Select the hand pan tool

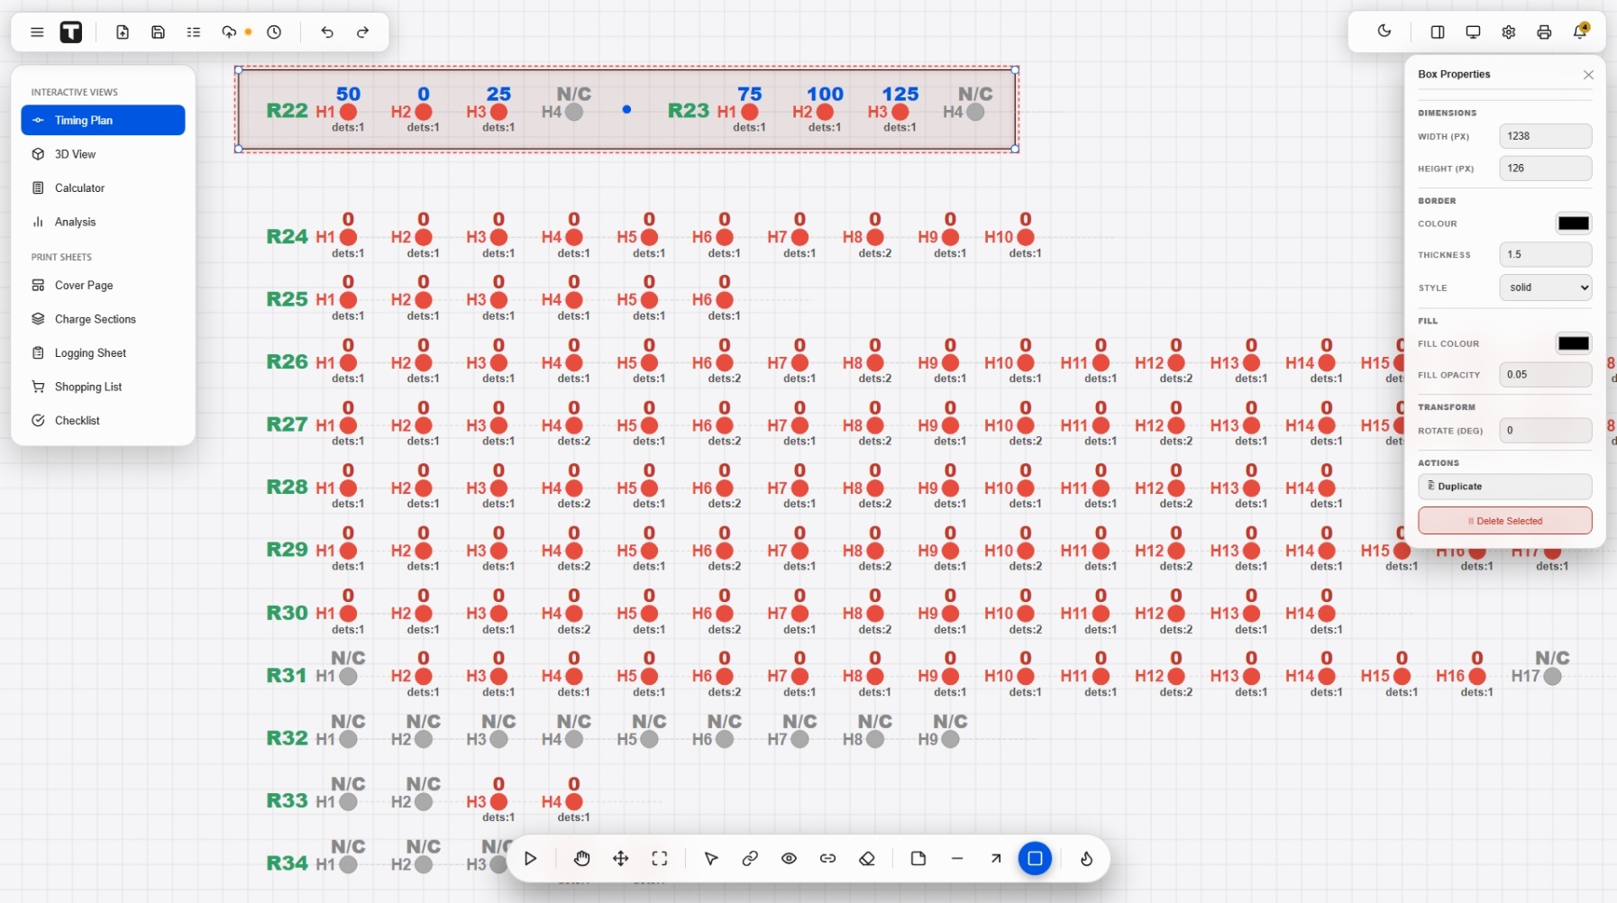coord(582,859)
